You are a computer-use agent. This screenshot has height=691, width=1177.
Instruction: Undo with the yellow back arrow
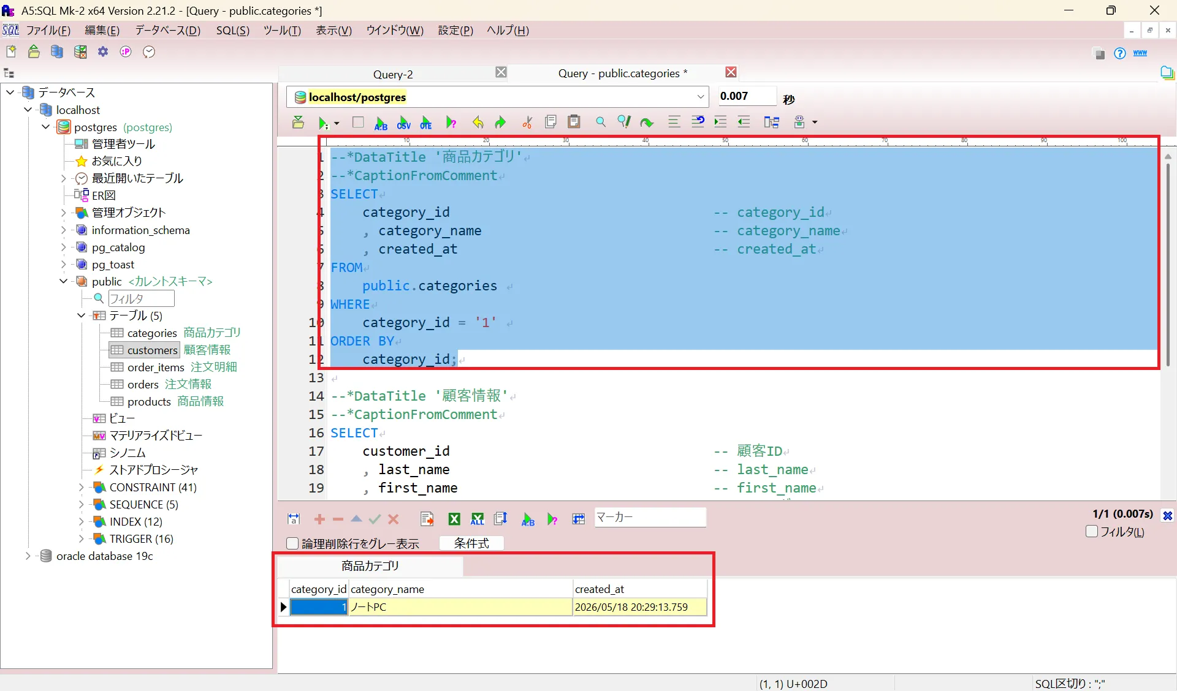click(x=478, y=123)
